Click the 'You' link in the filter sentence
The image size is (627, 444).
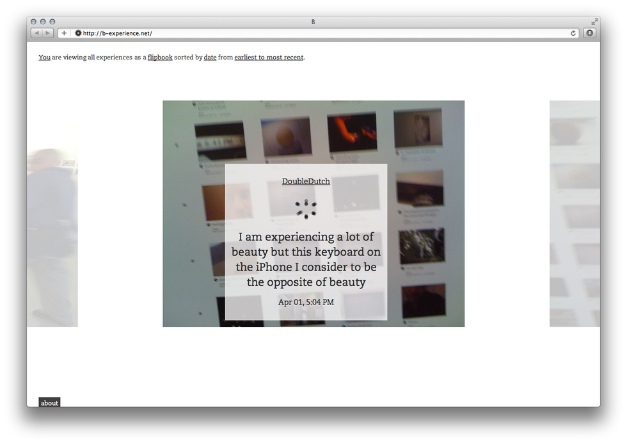tap(44, 57)
